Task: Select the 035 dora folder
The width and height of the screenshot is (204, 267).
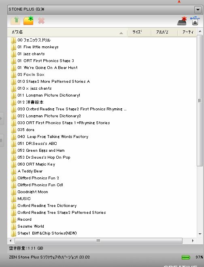Action: click(x=23, y=130)
